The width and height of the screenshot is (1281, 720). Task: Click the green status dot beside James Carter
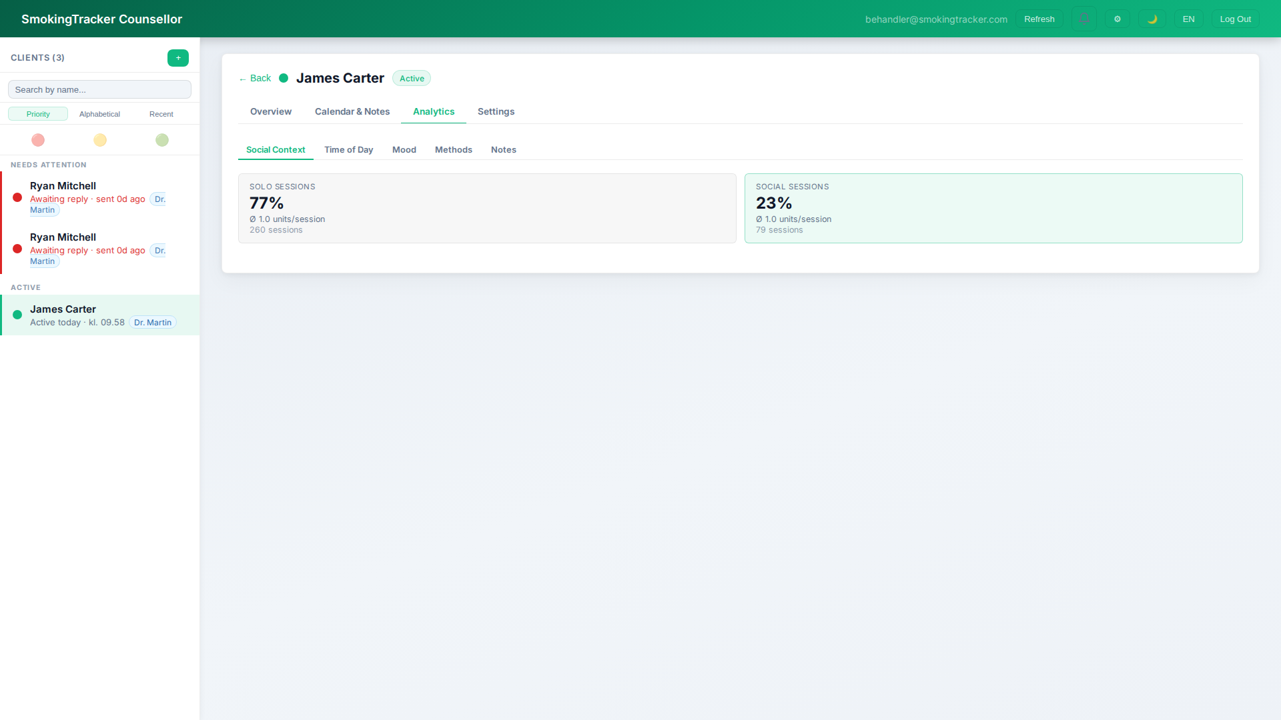pyautogui.click(x=17, y=315)
